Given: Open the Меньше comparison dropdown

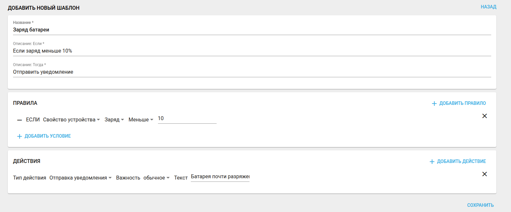Looking at the screenshot, I should 141,120.
